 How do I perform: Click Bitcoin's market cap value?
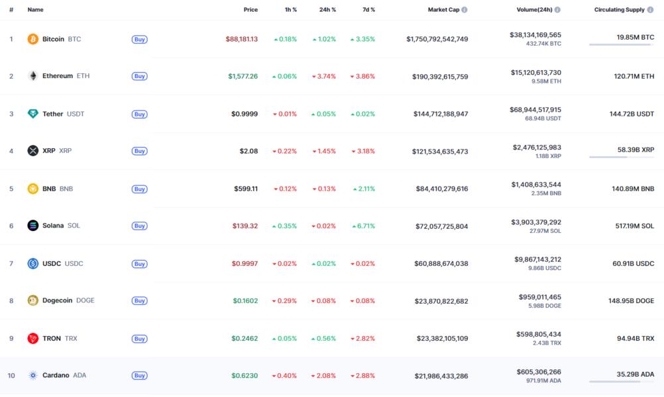click(437, 39)
